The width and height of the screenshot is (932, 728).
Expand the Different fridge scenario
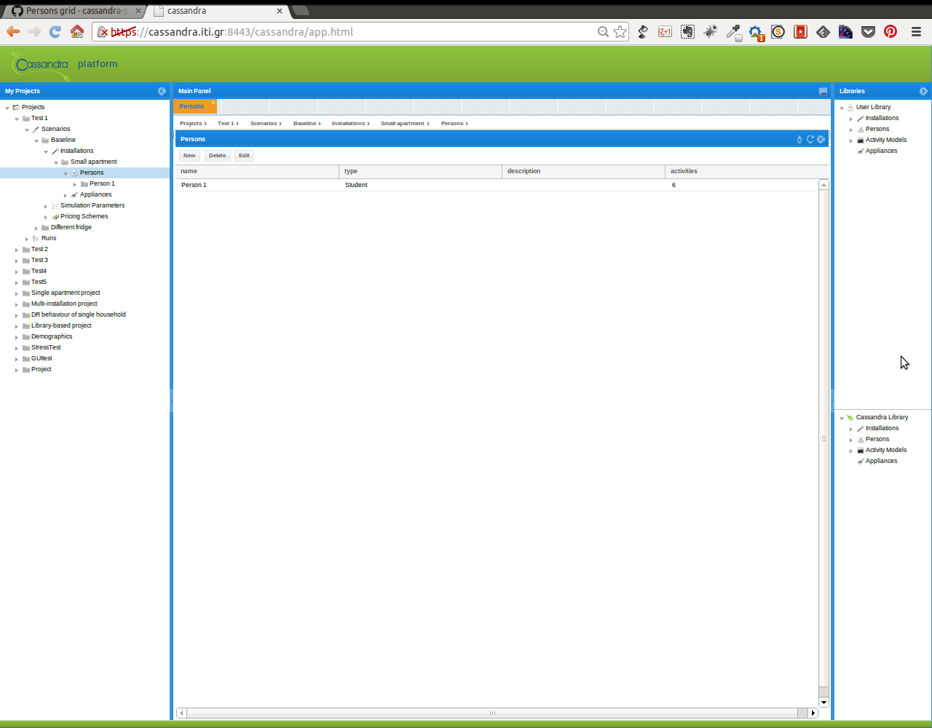(36, 228)
